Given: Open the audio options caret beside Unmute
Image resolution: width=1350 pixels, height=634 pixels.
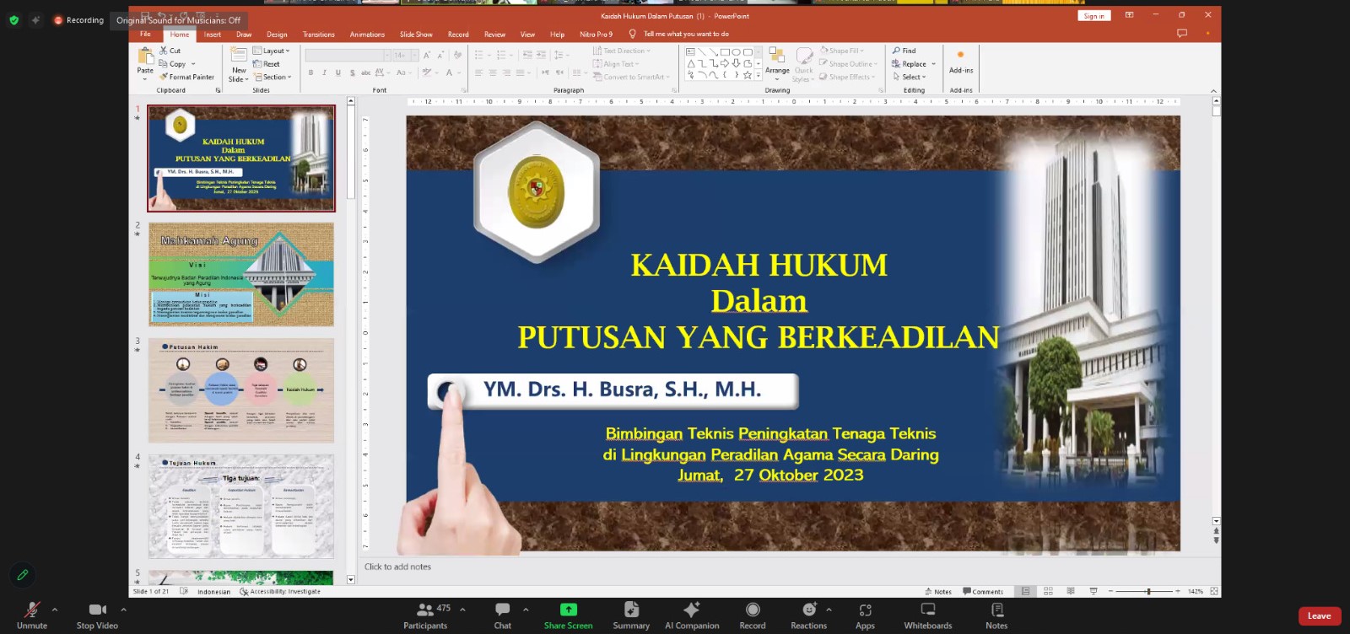Looking at the screenshot, I should pos(55,609).
